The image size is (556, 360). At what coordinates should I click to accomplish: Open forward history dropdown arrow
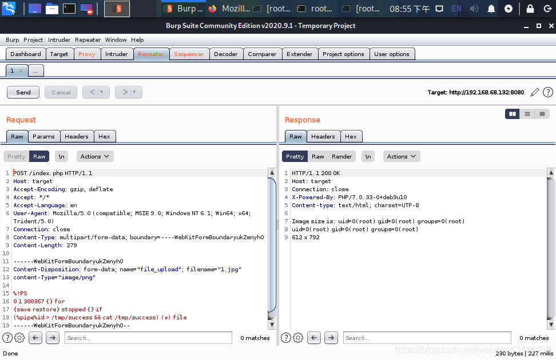click(134, 92)
